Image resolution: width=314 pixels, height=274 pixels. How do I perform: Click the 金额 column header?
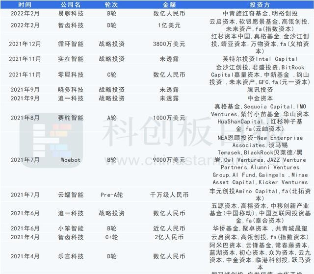pyautogui.click(x=169, y=4)
